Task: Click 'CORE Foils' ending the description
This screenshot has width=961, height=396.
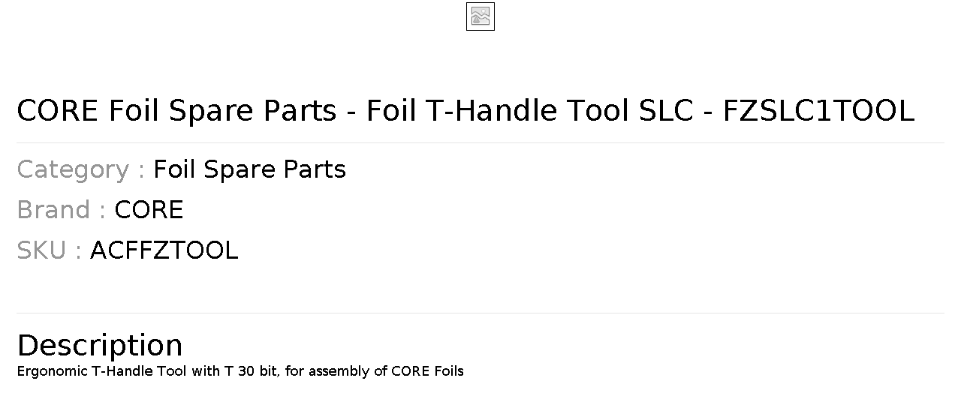Action: pyautogui.click(x=428, y=371)
